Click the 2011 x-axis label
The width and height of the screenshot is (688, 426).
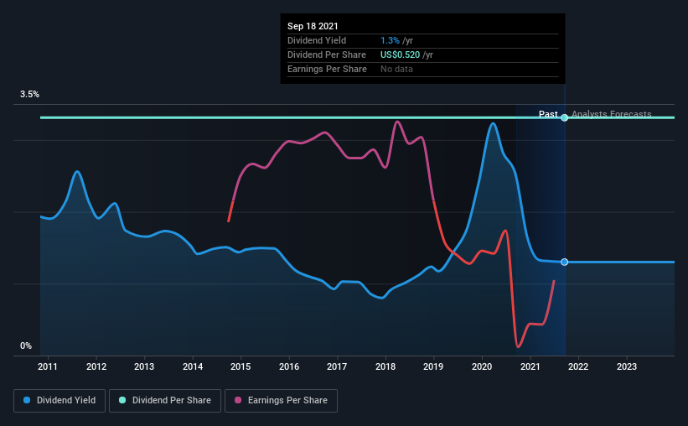coord(48,366)
